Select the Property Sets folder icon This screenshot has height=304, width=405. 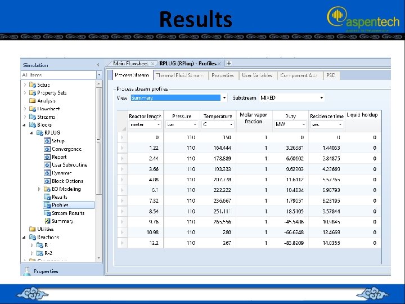33,92
